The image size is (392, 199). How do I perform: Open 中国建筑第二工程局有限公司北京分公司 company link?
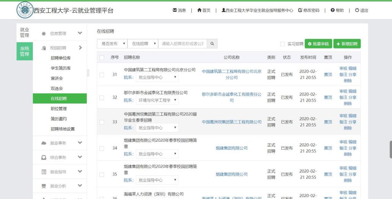click(x=232, y=74)
